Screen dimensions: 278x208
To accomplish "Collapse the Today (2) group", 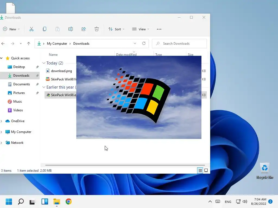I will [x=44, y=63].
